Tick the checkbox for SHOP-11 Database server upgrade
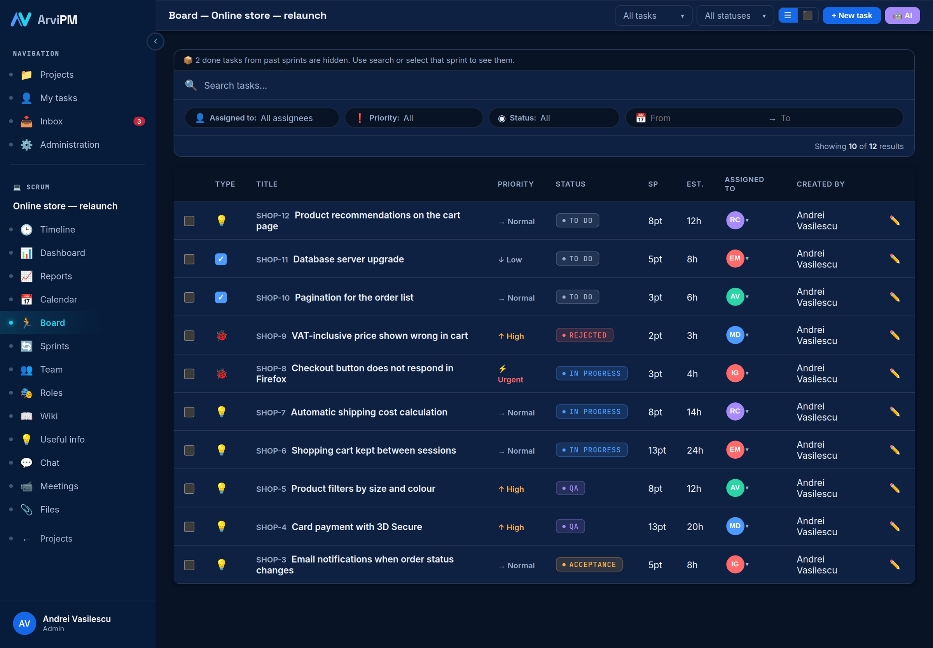This screenshot has height=648, width=933. click(189, 259)
